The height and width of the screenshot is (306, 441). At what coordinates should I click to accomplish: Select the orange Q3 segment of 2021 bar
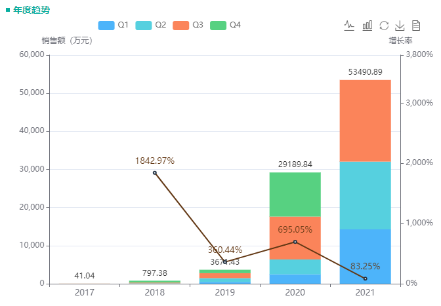point(365,121)
